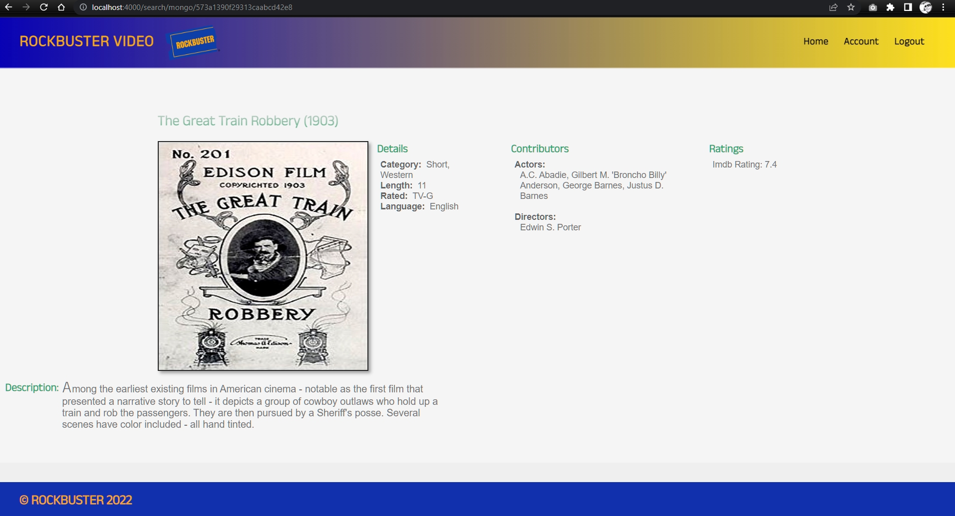
Task: Select the Details section heading
Action: pos(392,149)
